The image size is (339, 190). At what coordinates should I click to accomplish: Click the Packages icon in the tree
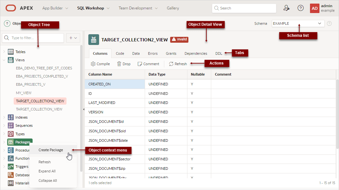click(10, 142)
